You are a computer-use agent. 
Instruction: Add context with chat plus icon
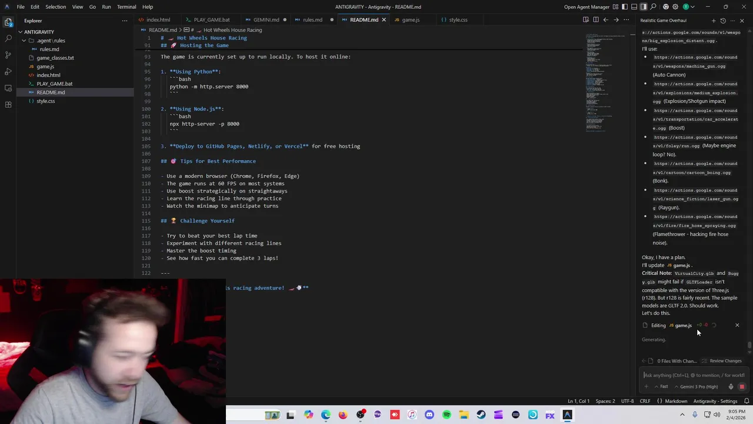coord(647,387)
